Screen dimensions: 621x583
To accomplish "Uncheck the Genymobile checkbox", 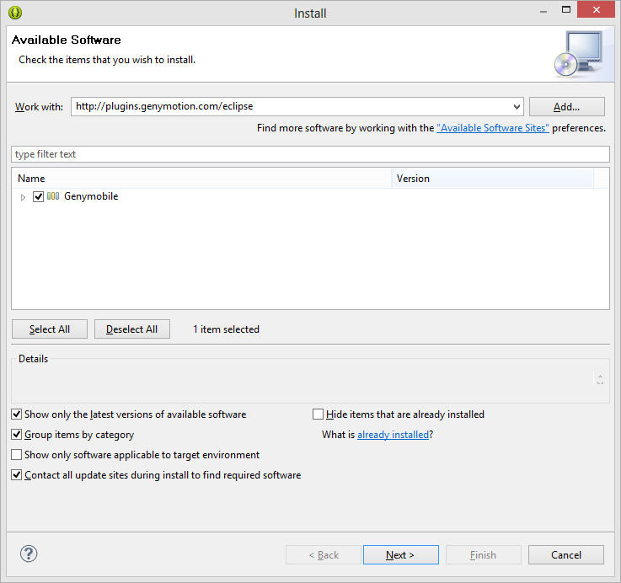I will [x=38, y=196].
